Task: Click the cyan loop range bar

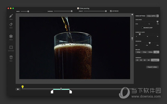Action: pos(61,90)
